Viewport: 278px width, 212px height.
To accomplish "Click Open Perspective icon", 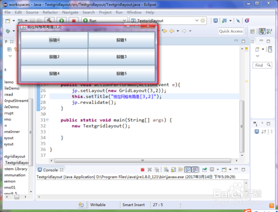I will 252,31.
